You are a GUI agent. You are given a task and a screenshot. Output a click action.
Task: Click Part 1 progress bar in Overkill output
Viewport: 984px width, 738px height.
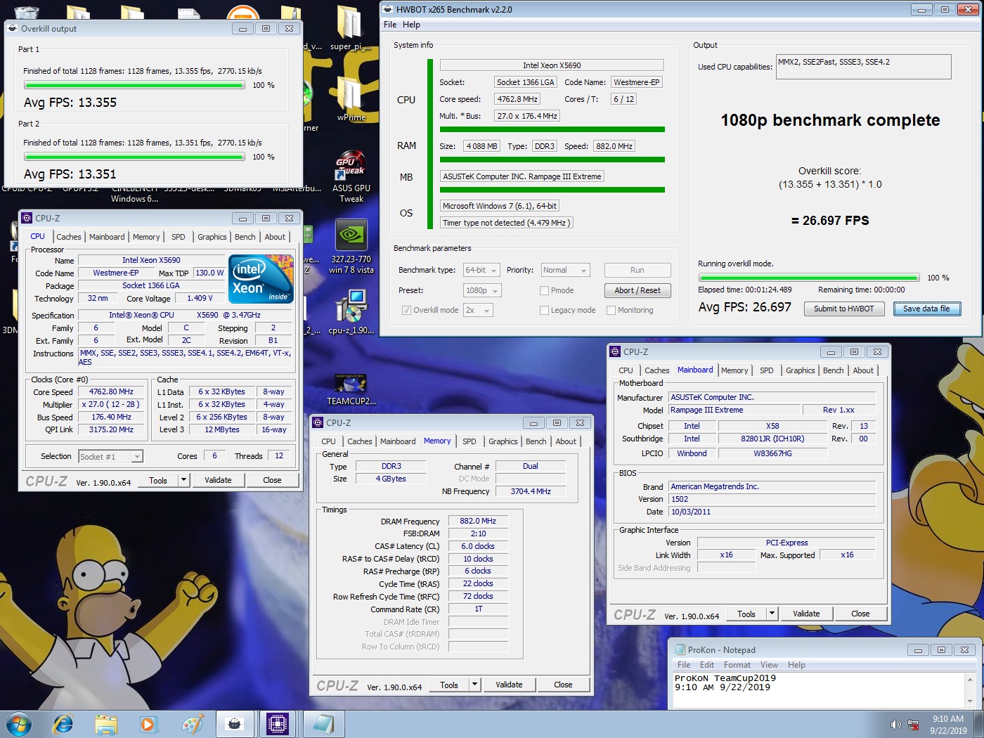[x=134, y=85]
